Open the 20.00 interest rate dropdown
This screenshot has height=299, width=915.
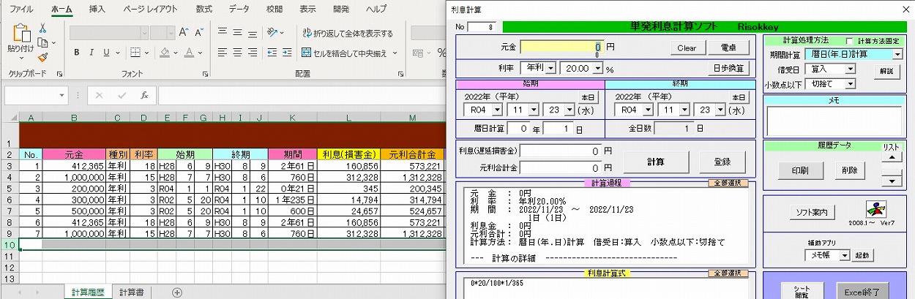tap(598, 68)
